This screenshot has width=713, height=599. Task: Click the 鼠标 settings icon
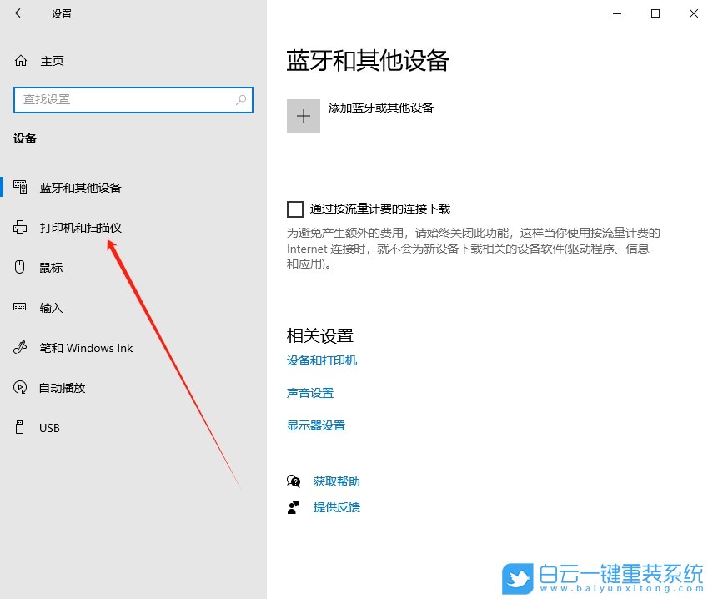(x=18, y=267)
